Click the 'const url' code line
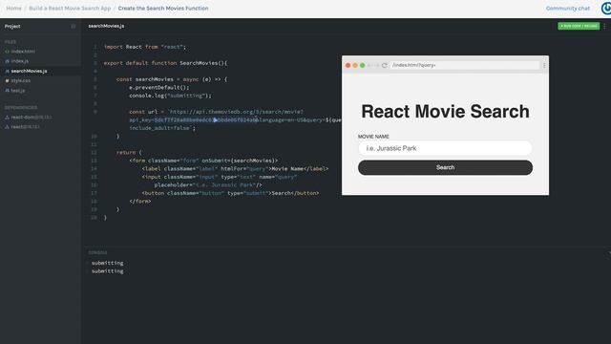The image size is (611, 344). [x=217, y=112]
